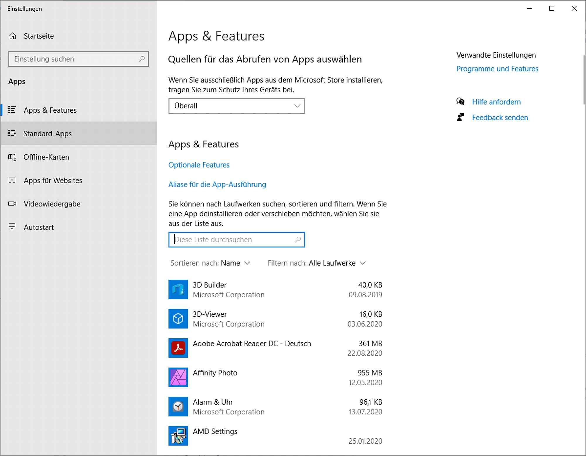
Task: Minimize the Einstellungen window
Action: 529,8
